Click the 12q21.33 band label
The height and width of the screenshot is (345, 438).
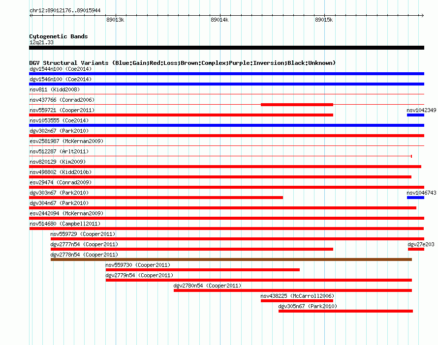(41, 42)
